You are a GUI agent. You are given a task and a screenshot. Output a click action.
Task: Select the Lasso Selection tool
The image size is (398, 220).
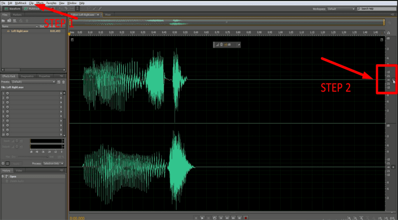[89, 9]
